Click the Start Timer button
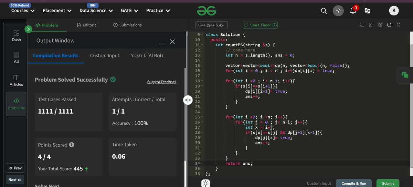 [260, 25]
